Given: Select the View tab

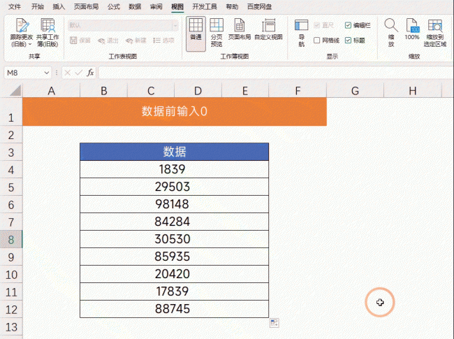Looking at the screenshot, I should [177, 7].
